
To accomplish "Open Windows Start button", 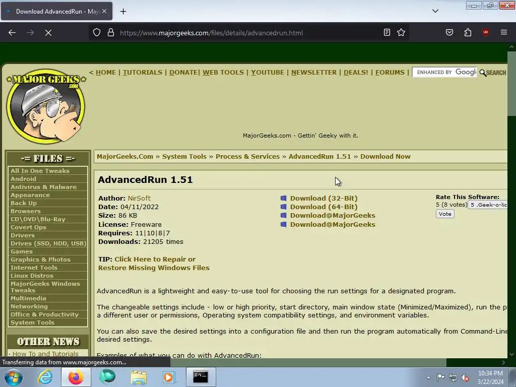I will pos(14,377).
